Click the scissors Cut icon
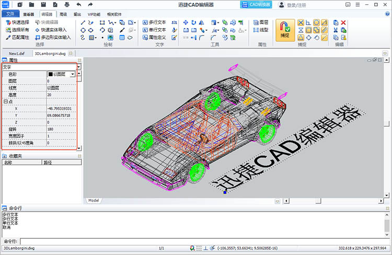The width and height of the screenshot is (392, 255). tap(336, 30)
